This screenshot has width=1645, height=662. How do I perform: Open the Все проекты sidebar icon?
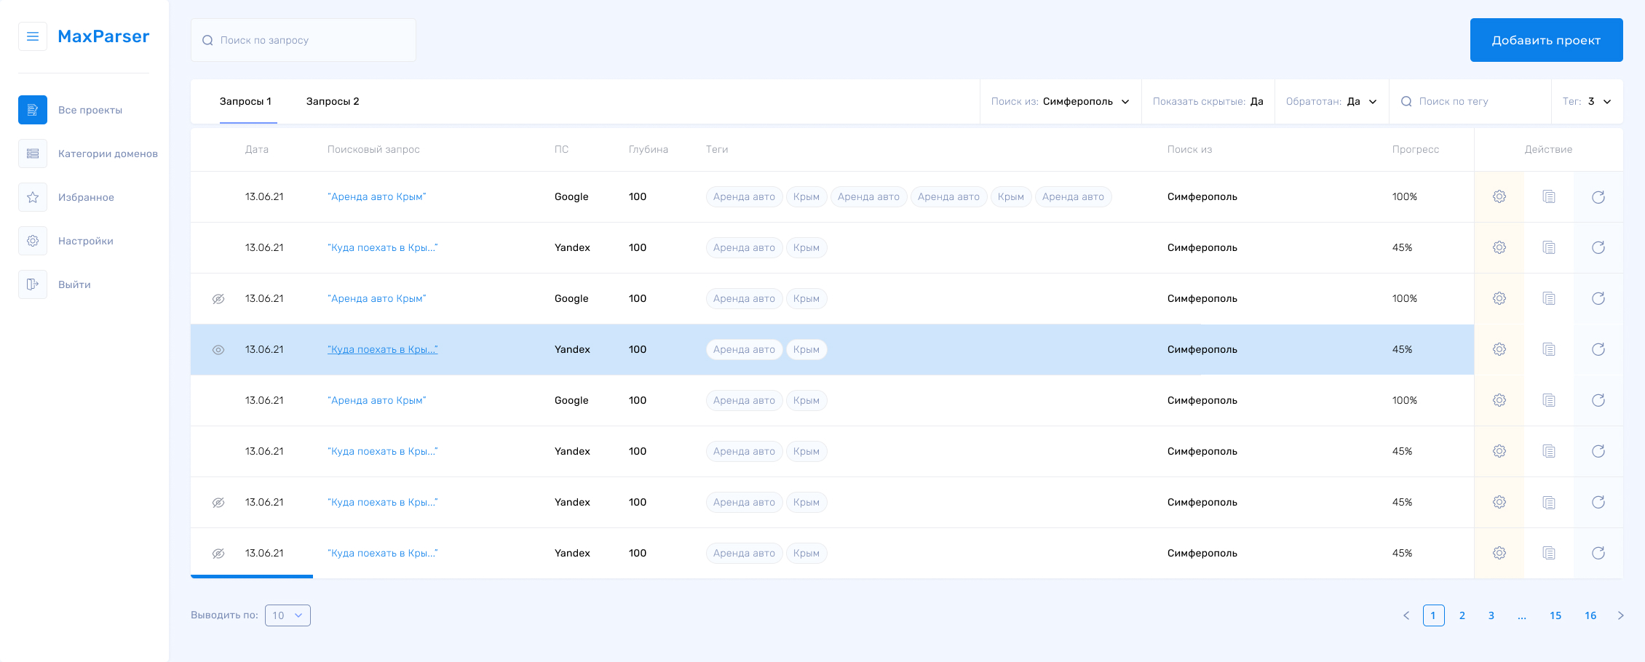point(33,110)
